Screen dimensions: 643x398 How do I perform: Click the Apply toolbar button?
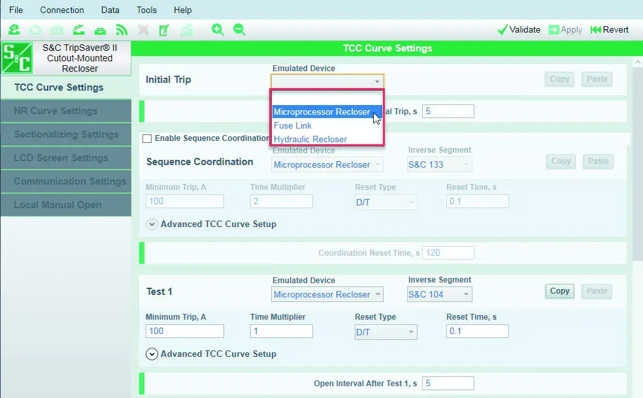click(565, 29)
